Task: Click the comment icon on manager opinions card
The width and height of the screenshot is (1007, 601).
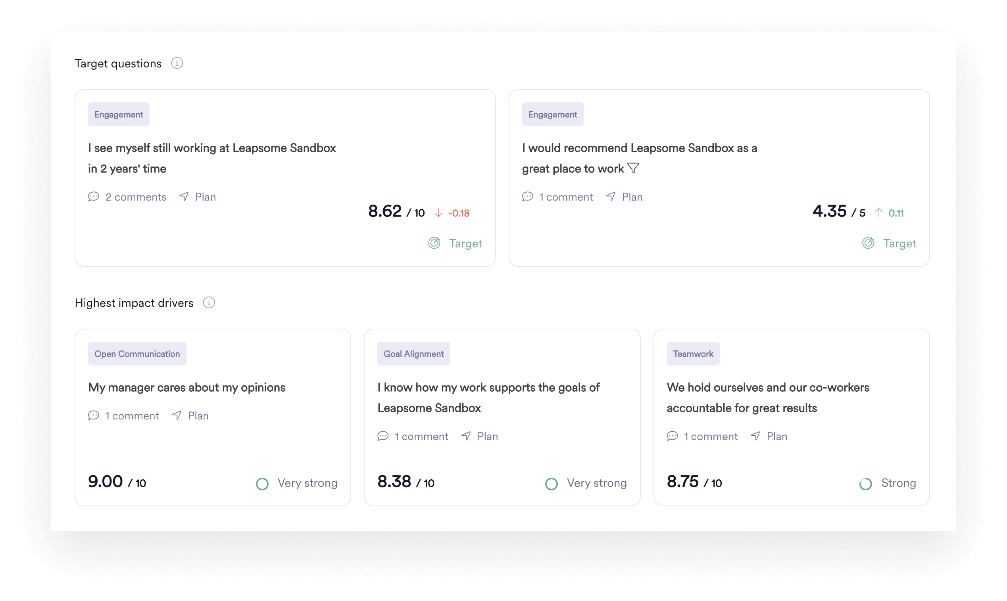Action: [93, 415]
